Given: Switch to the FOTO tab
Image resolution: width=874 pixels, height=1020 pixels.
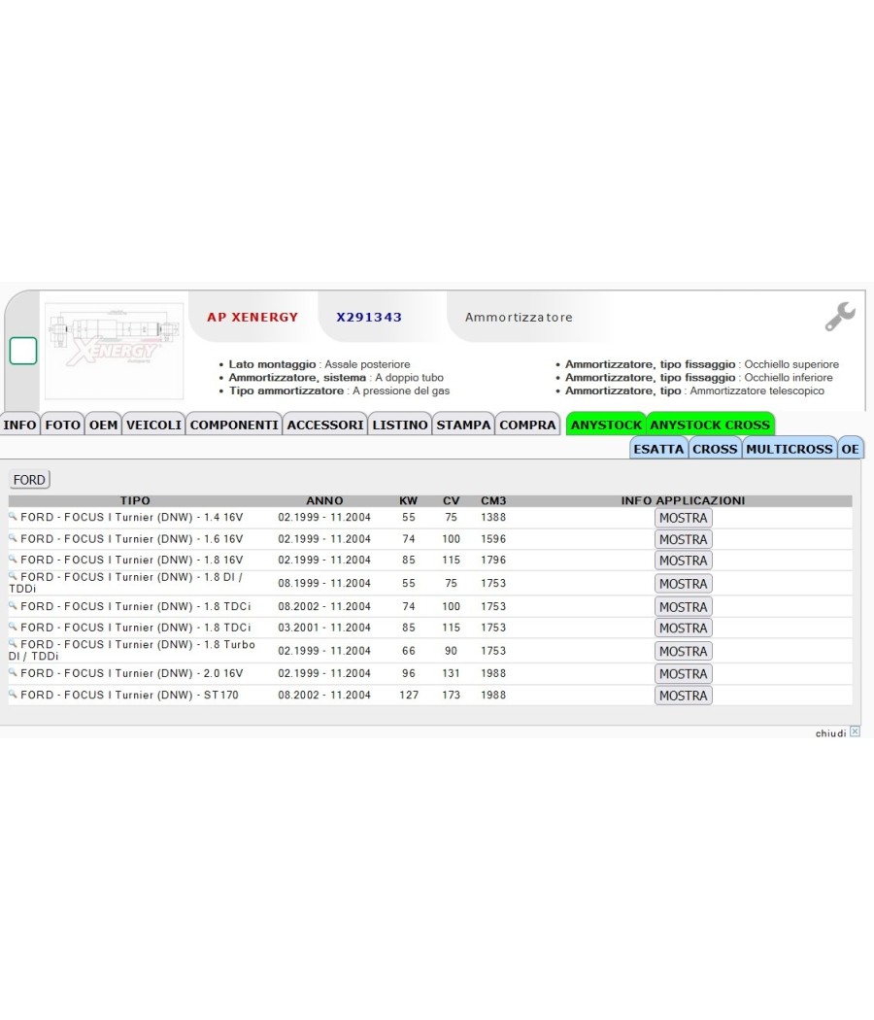Looking at the screenshot, I should click(x=62, y=425).
